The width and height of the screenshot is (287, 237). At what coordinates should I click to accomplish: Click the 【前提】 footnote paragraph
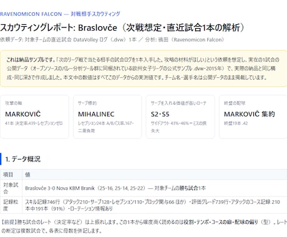143,226
